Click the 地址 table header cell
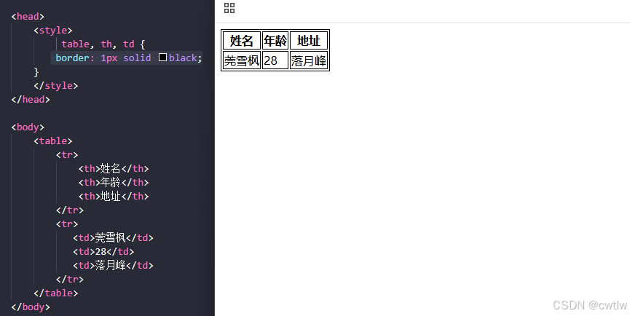630x316 pixels. pyautogui.click(x=309, y=41)
